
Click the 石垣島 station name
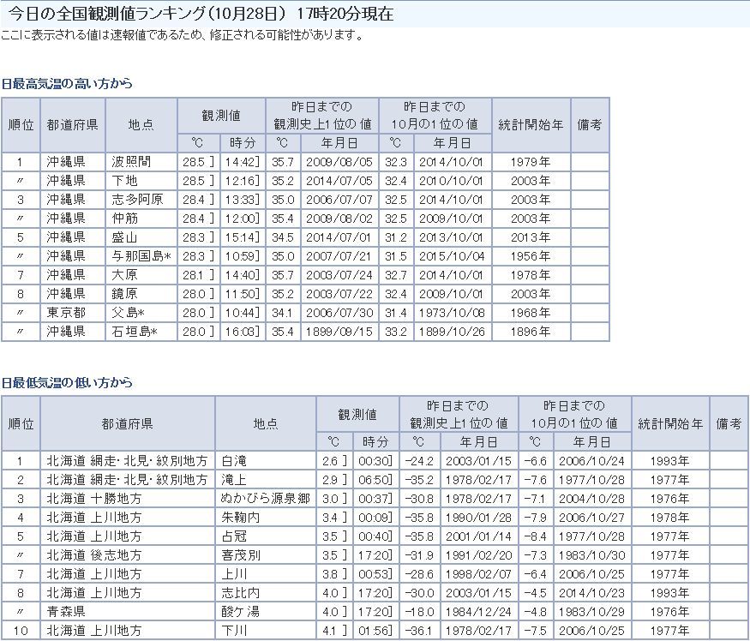tap(131, 332)
